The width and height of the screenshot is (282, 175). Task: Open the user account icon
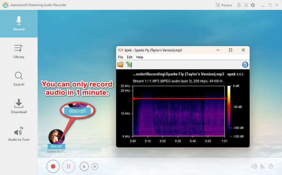click(x=239, y=5)
